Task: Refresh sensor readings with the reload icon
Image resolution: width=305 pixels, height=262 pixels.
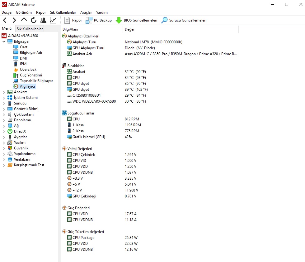Action: [34, 20]
